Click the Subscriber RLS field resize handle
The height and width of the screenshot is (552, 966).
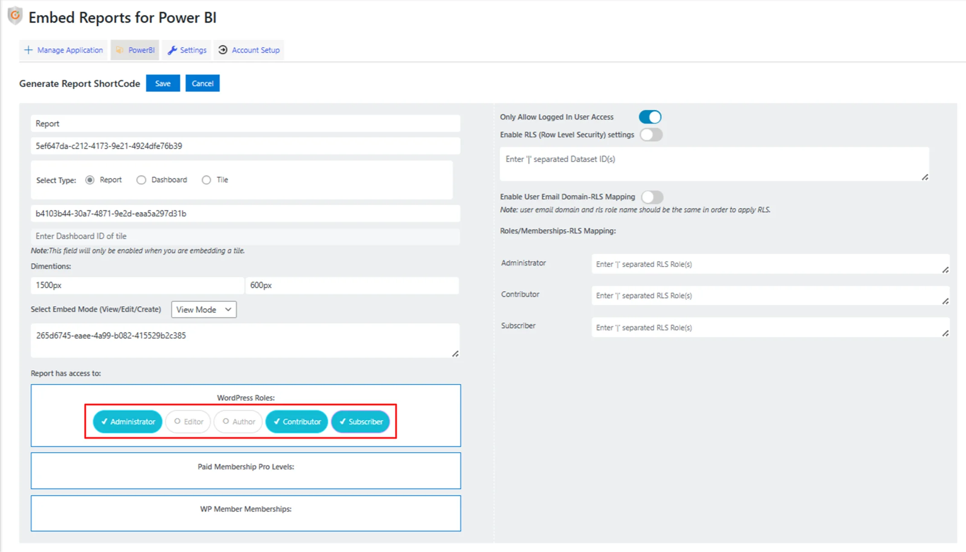(945, 334)
